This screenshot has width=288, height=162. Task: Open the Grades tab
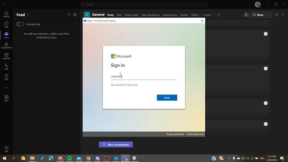[184, 15]
